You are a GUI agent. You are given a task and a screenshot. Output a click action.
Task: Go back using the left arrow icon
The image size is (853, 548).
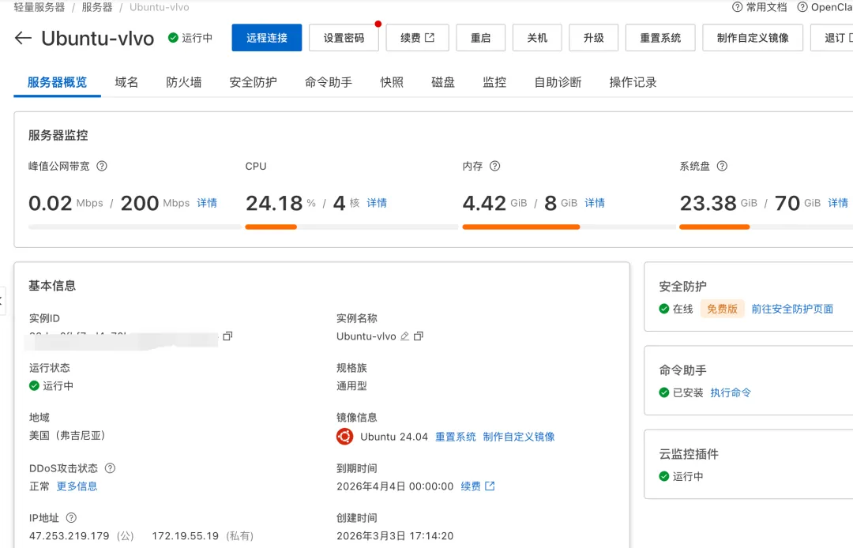pos(23,38)
